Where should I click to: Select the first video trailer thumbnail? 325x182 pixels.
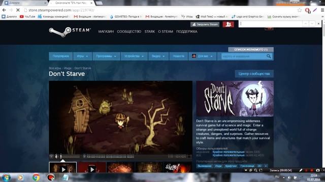(63, 167)
